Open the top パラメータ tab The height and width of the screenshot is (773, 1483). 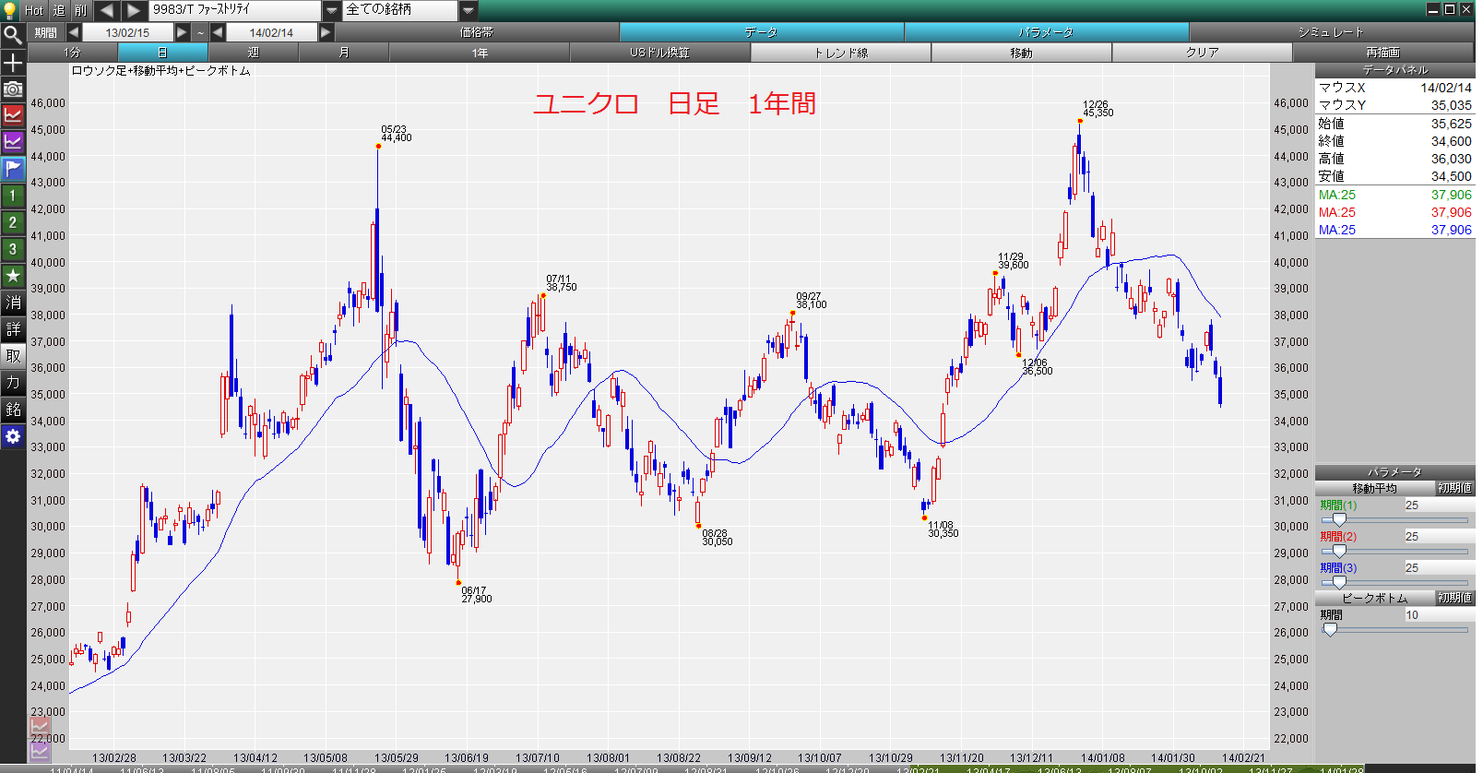(x=1047, y=32)
